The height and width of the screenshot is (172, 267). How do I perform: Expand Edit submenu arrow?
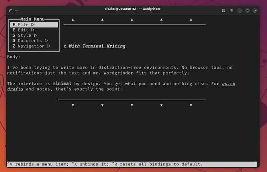click(33, 30)
